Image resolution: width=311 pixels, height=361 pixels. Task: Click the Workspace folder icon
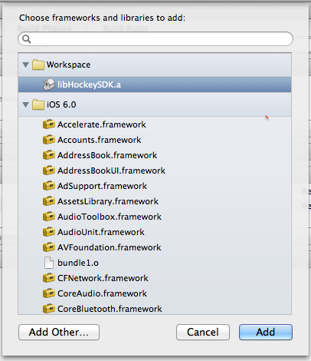point(38,65)
